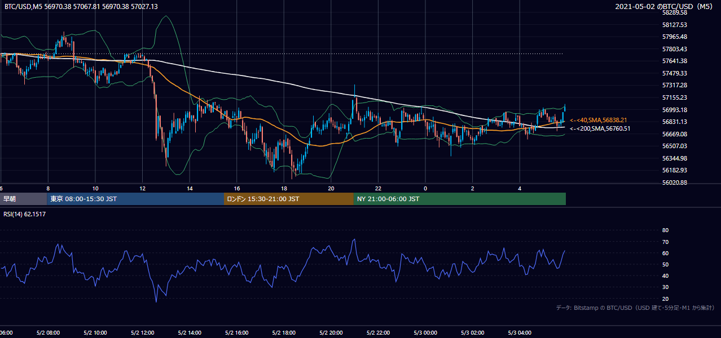Viewport: 721px width, 338px height.
Task: Click the 2021-05-02 のBTC/USD（M5） header label
Action: [664, 6]
